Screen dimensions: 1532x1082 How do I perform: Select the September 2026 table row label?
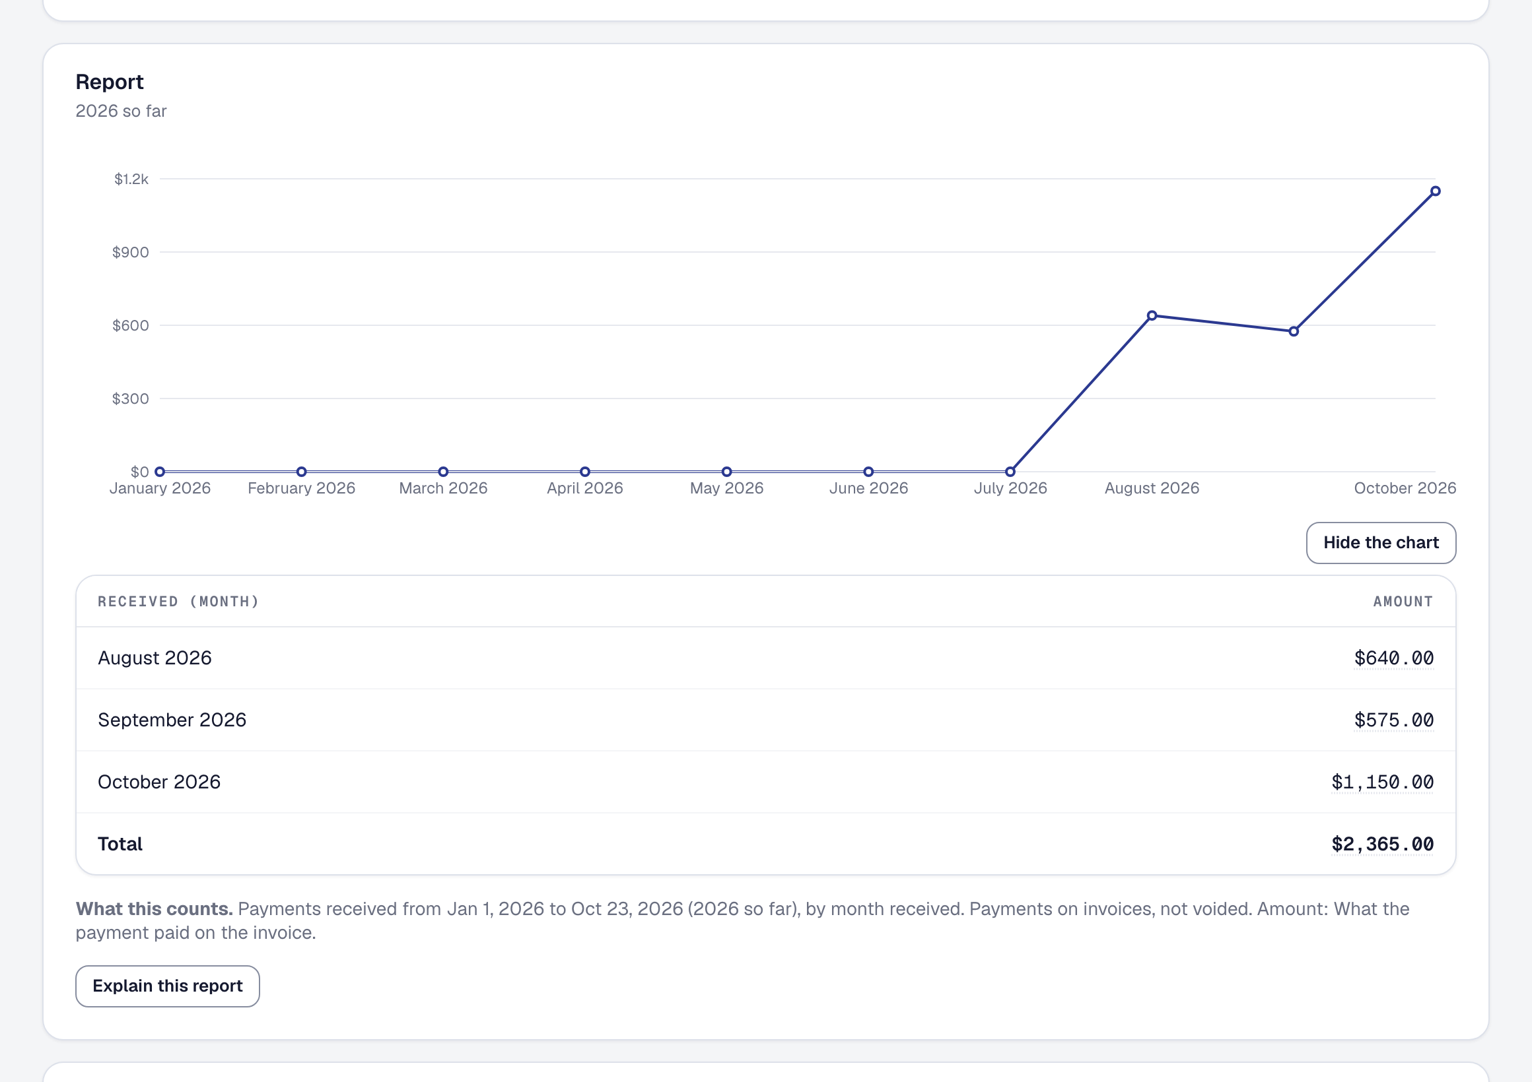[x=172, y=720]
